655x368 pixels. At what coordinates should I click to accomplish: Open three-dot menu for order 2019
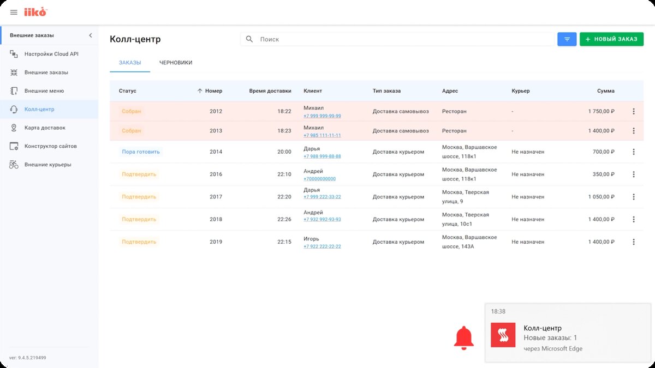(x=634, y=242)
